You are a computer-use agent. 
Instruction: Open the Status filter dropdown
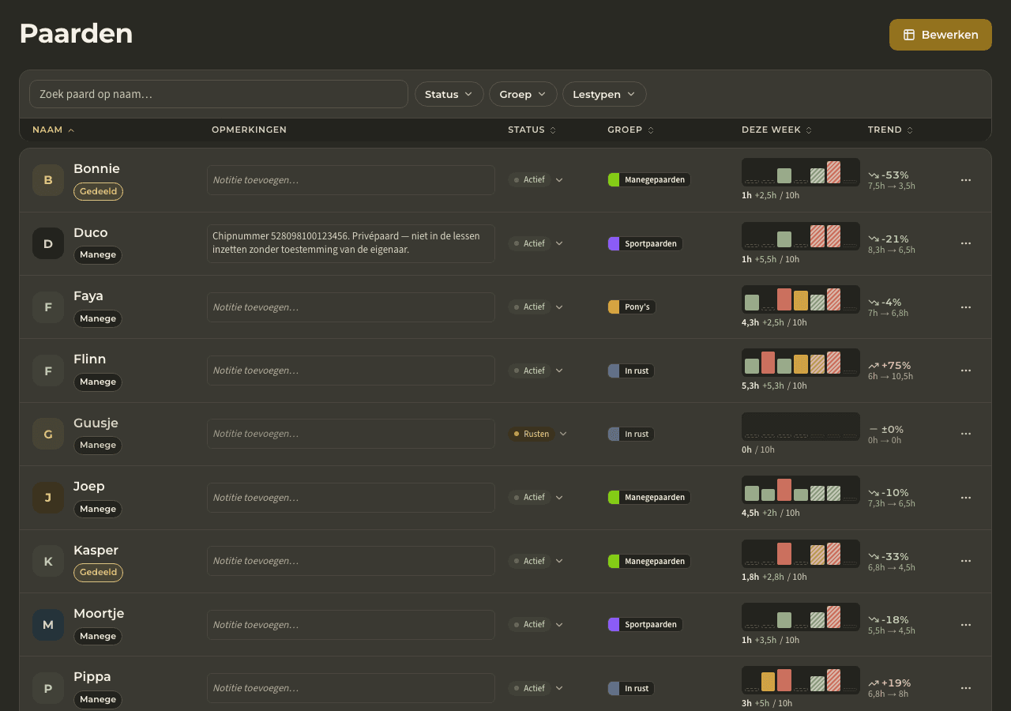pyautogui.click(x=449, y=94)
